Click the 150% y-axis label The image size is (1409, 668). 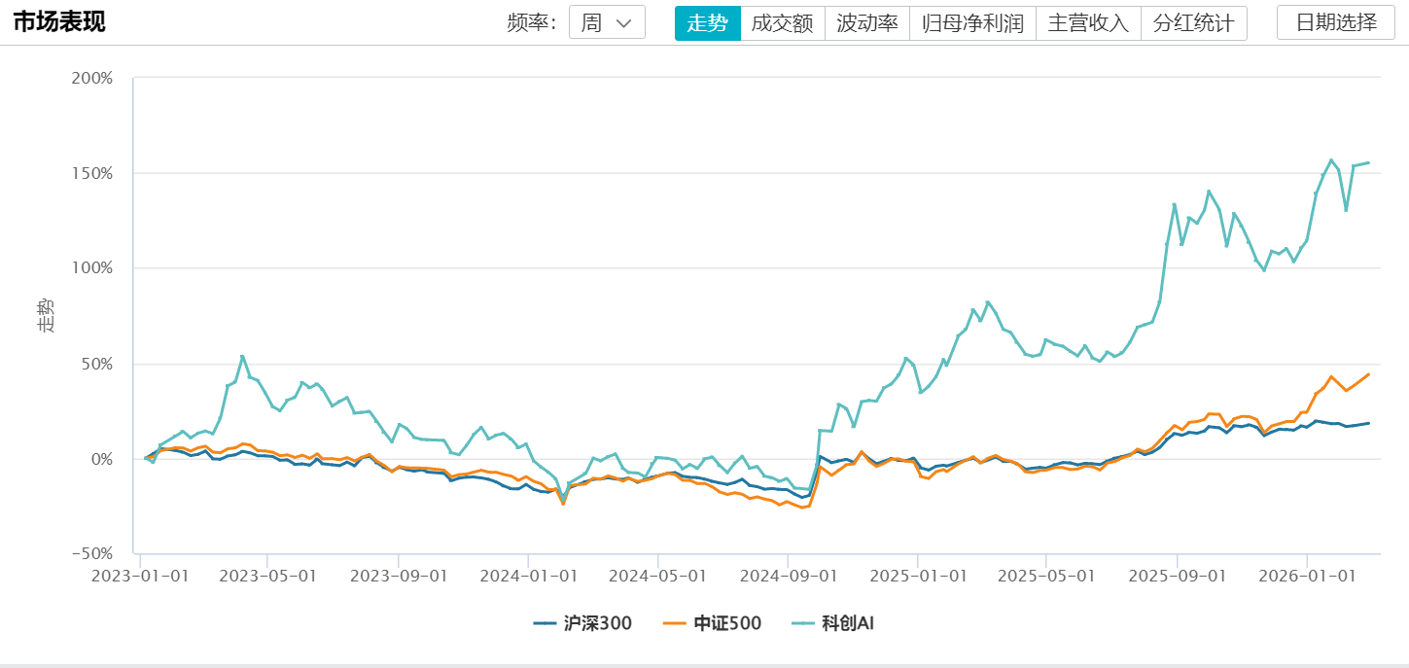coord(92,173)
